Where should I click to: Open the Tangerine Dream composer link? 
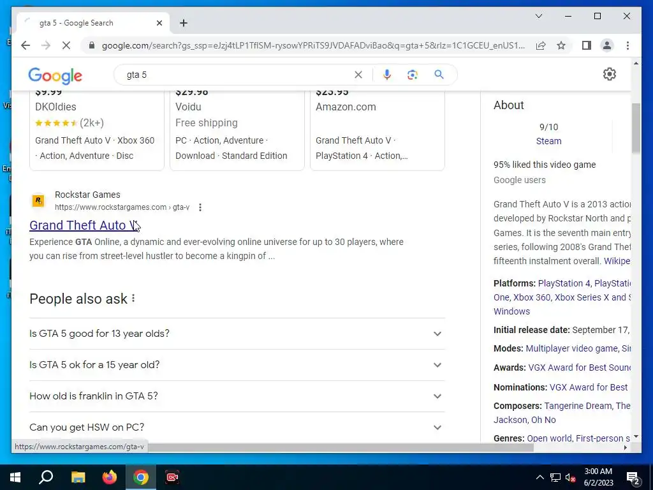pos(578,406)
